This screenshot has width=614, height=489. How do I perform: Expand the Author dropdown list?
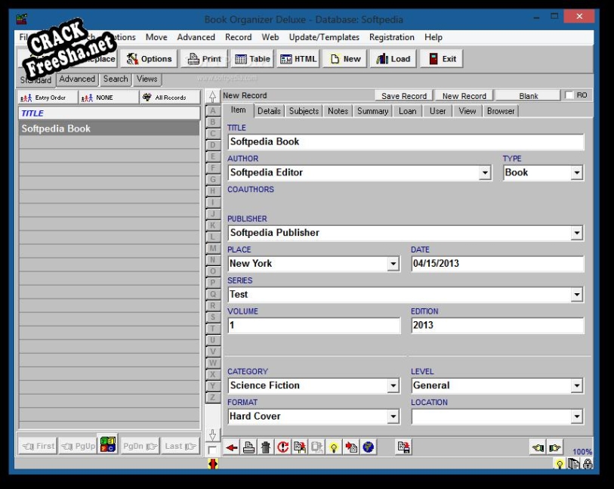point(485,173)
